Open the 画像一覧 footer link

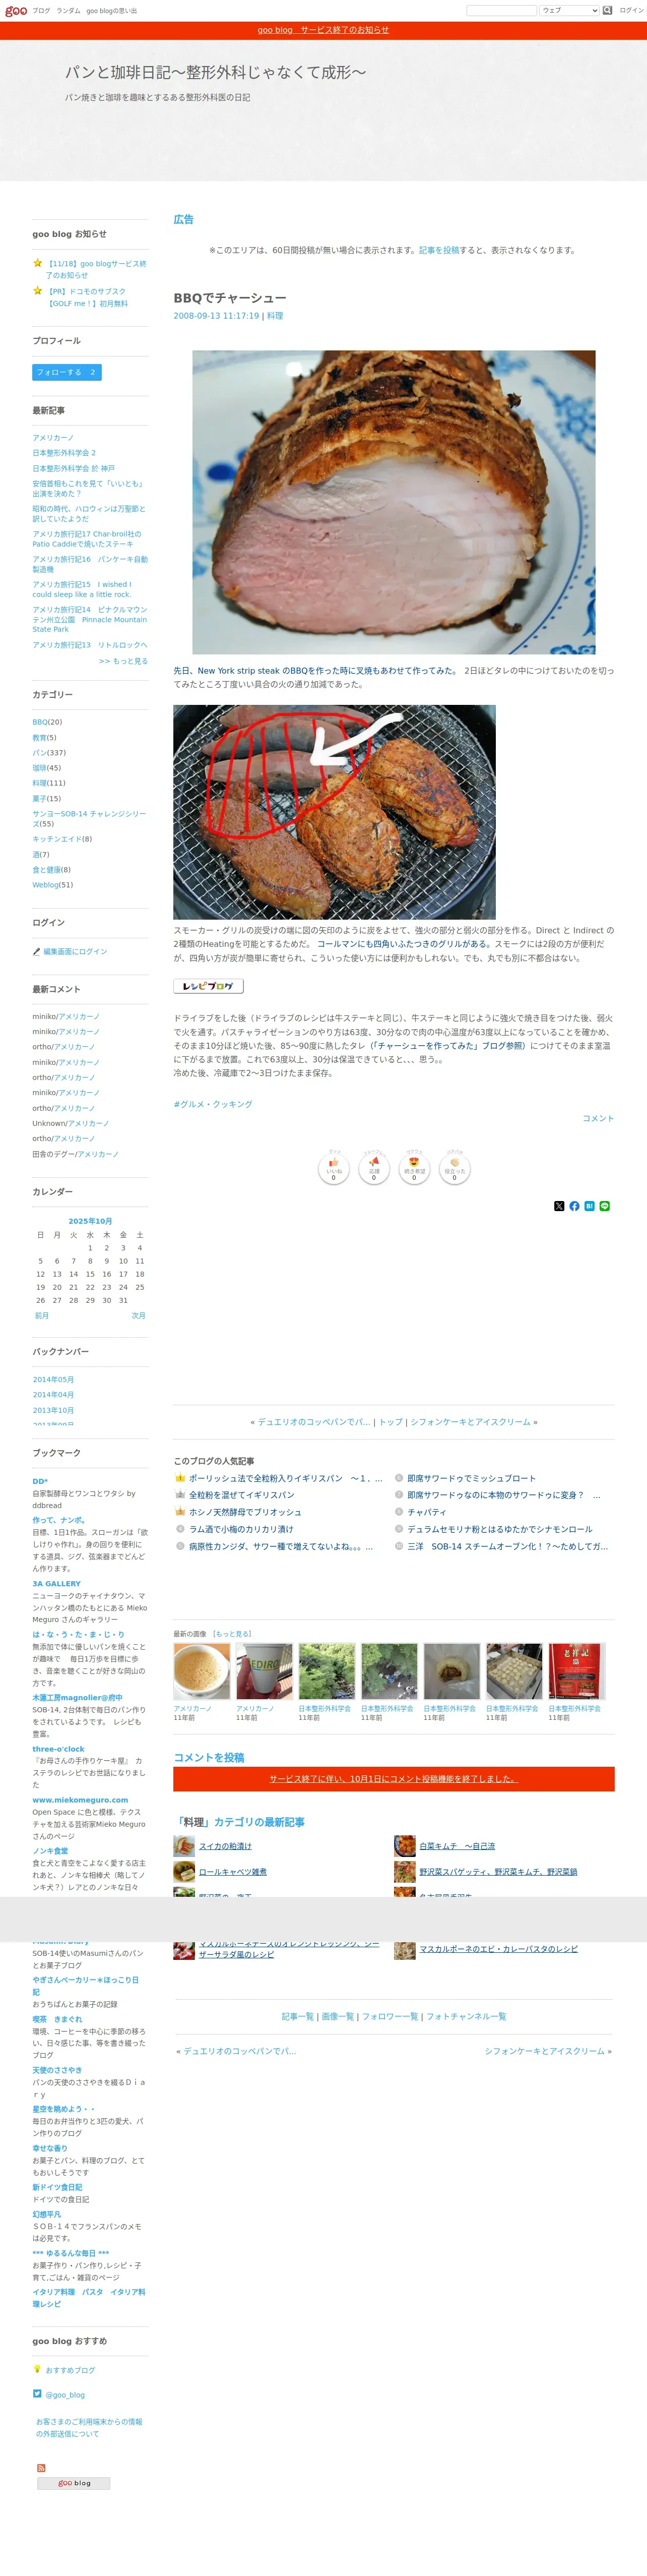tap(337, 2016)
